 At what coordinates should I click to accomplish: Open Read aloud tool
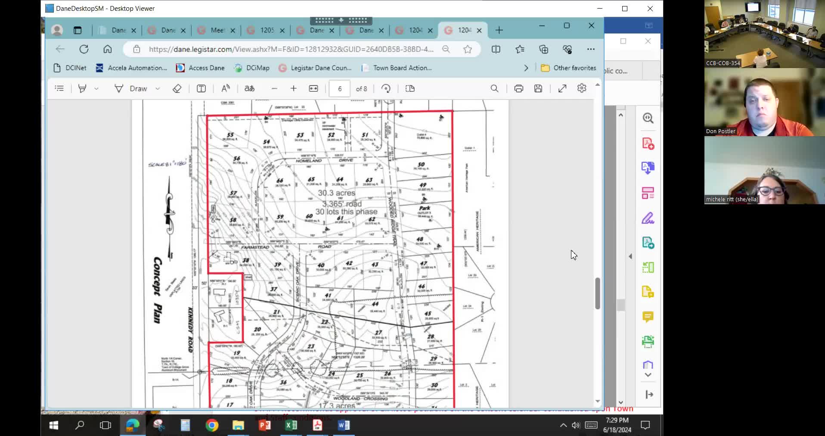pyautogui.click(x=226, y=88)
